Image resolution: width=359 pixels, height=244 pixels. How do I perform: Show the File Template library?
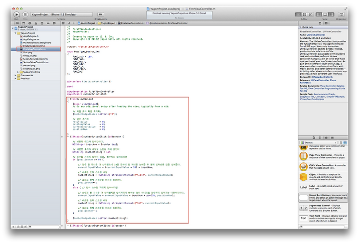pos(314,137)
